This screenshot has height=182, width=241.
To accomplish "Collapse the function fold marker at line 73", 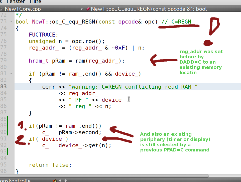I will click(11, 22).
